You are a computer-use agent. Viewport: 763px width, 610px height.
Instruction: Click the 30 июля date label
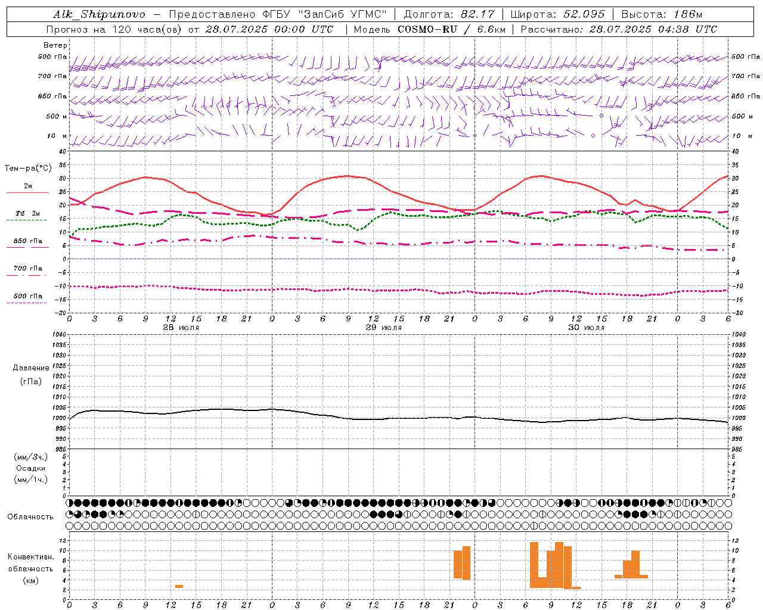[x=586, y=328]
